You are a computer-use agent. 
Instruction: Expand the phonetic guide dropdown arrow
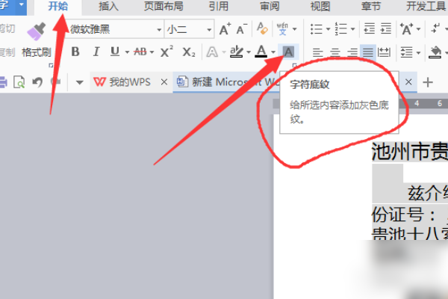click(295, 29)
